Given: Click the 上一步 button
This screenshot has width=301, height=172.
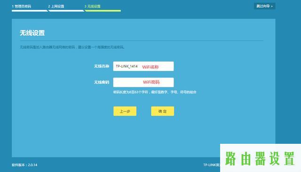Looking at the screenshot, I should click(125, 111).
